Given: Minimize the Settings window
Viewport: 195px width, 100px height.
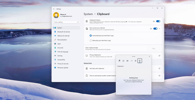Looking at the screenshot, I should tap(153, 8).
